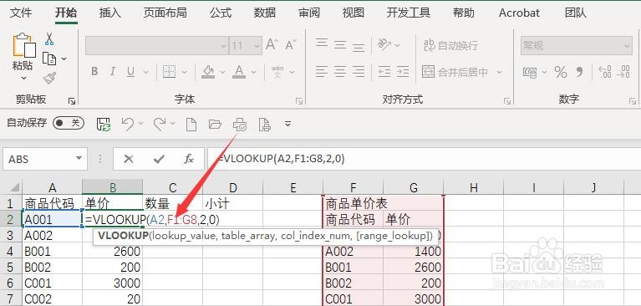Open the Undo history dropdown arrow
Viewport: 641px width, 306px height.
pyautogui.click(x=141, y=124)
